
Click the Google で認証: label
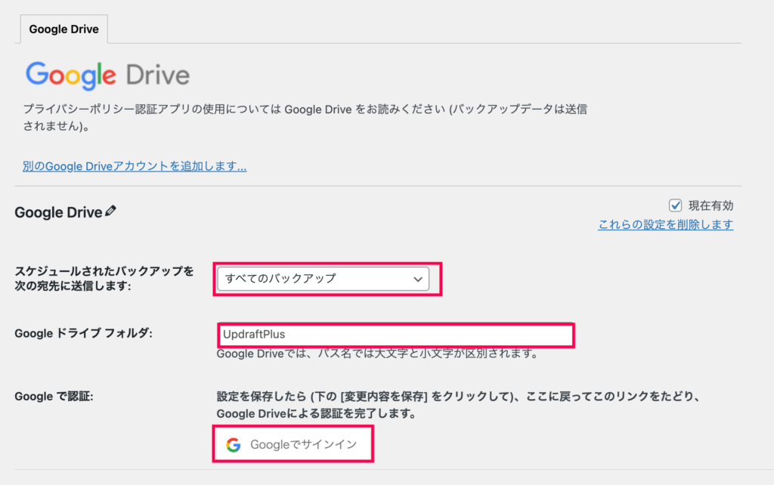point(54,396)
